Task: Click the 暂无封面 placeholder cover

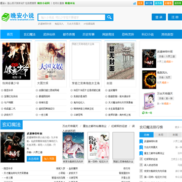Action: pos(120,61)
